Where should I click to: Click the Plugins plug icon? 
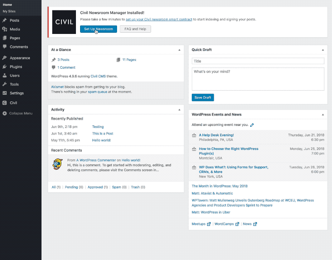click(5, 67)
